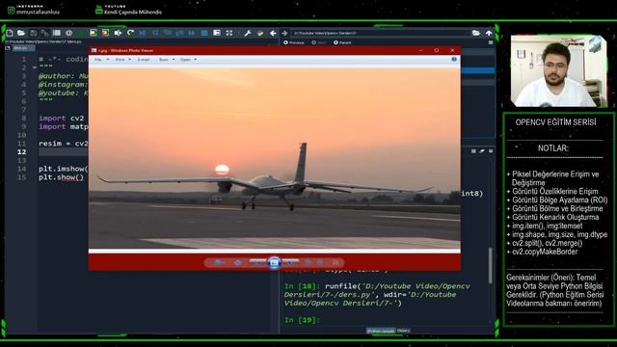The image size is (617, 347).
Task: Click the console interrupt kernel square icon
Action: tap(473, 151)
